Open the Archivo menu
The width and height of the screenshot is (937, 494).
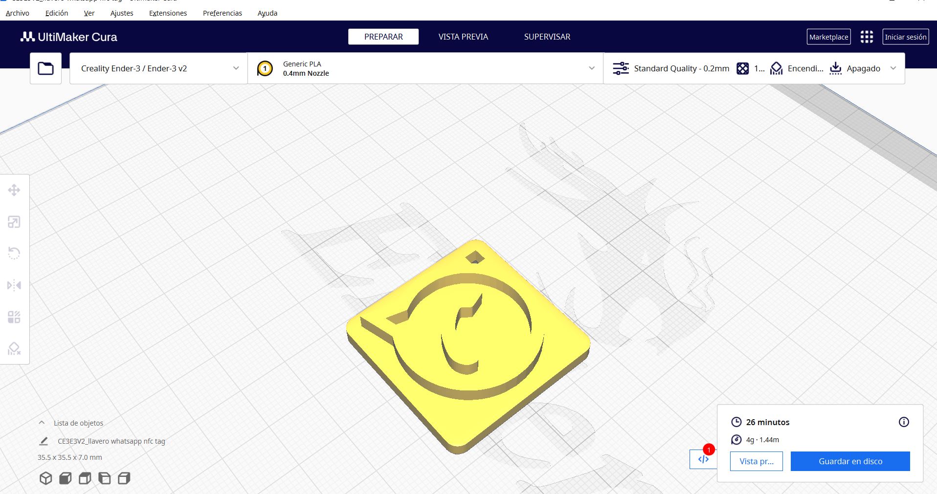click(x=18, y=13)
